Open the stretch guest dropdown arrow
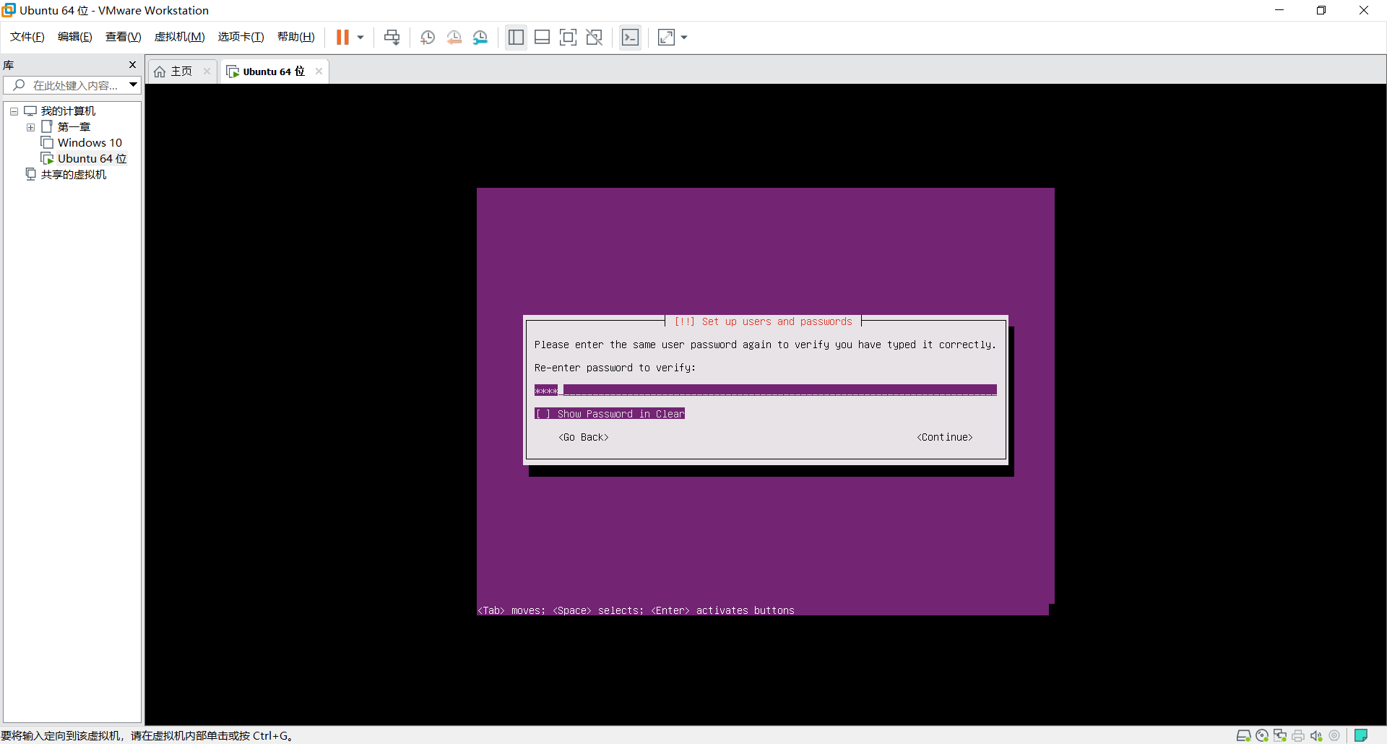 point(684,38)
